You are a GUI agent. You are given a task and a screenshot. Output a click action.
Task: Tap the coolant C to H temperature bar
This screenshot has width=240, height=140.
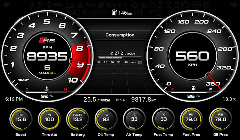tap(46, 93)
